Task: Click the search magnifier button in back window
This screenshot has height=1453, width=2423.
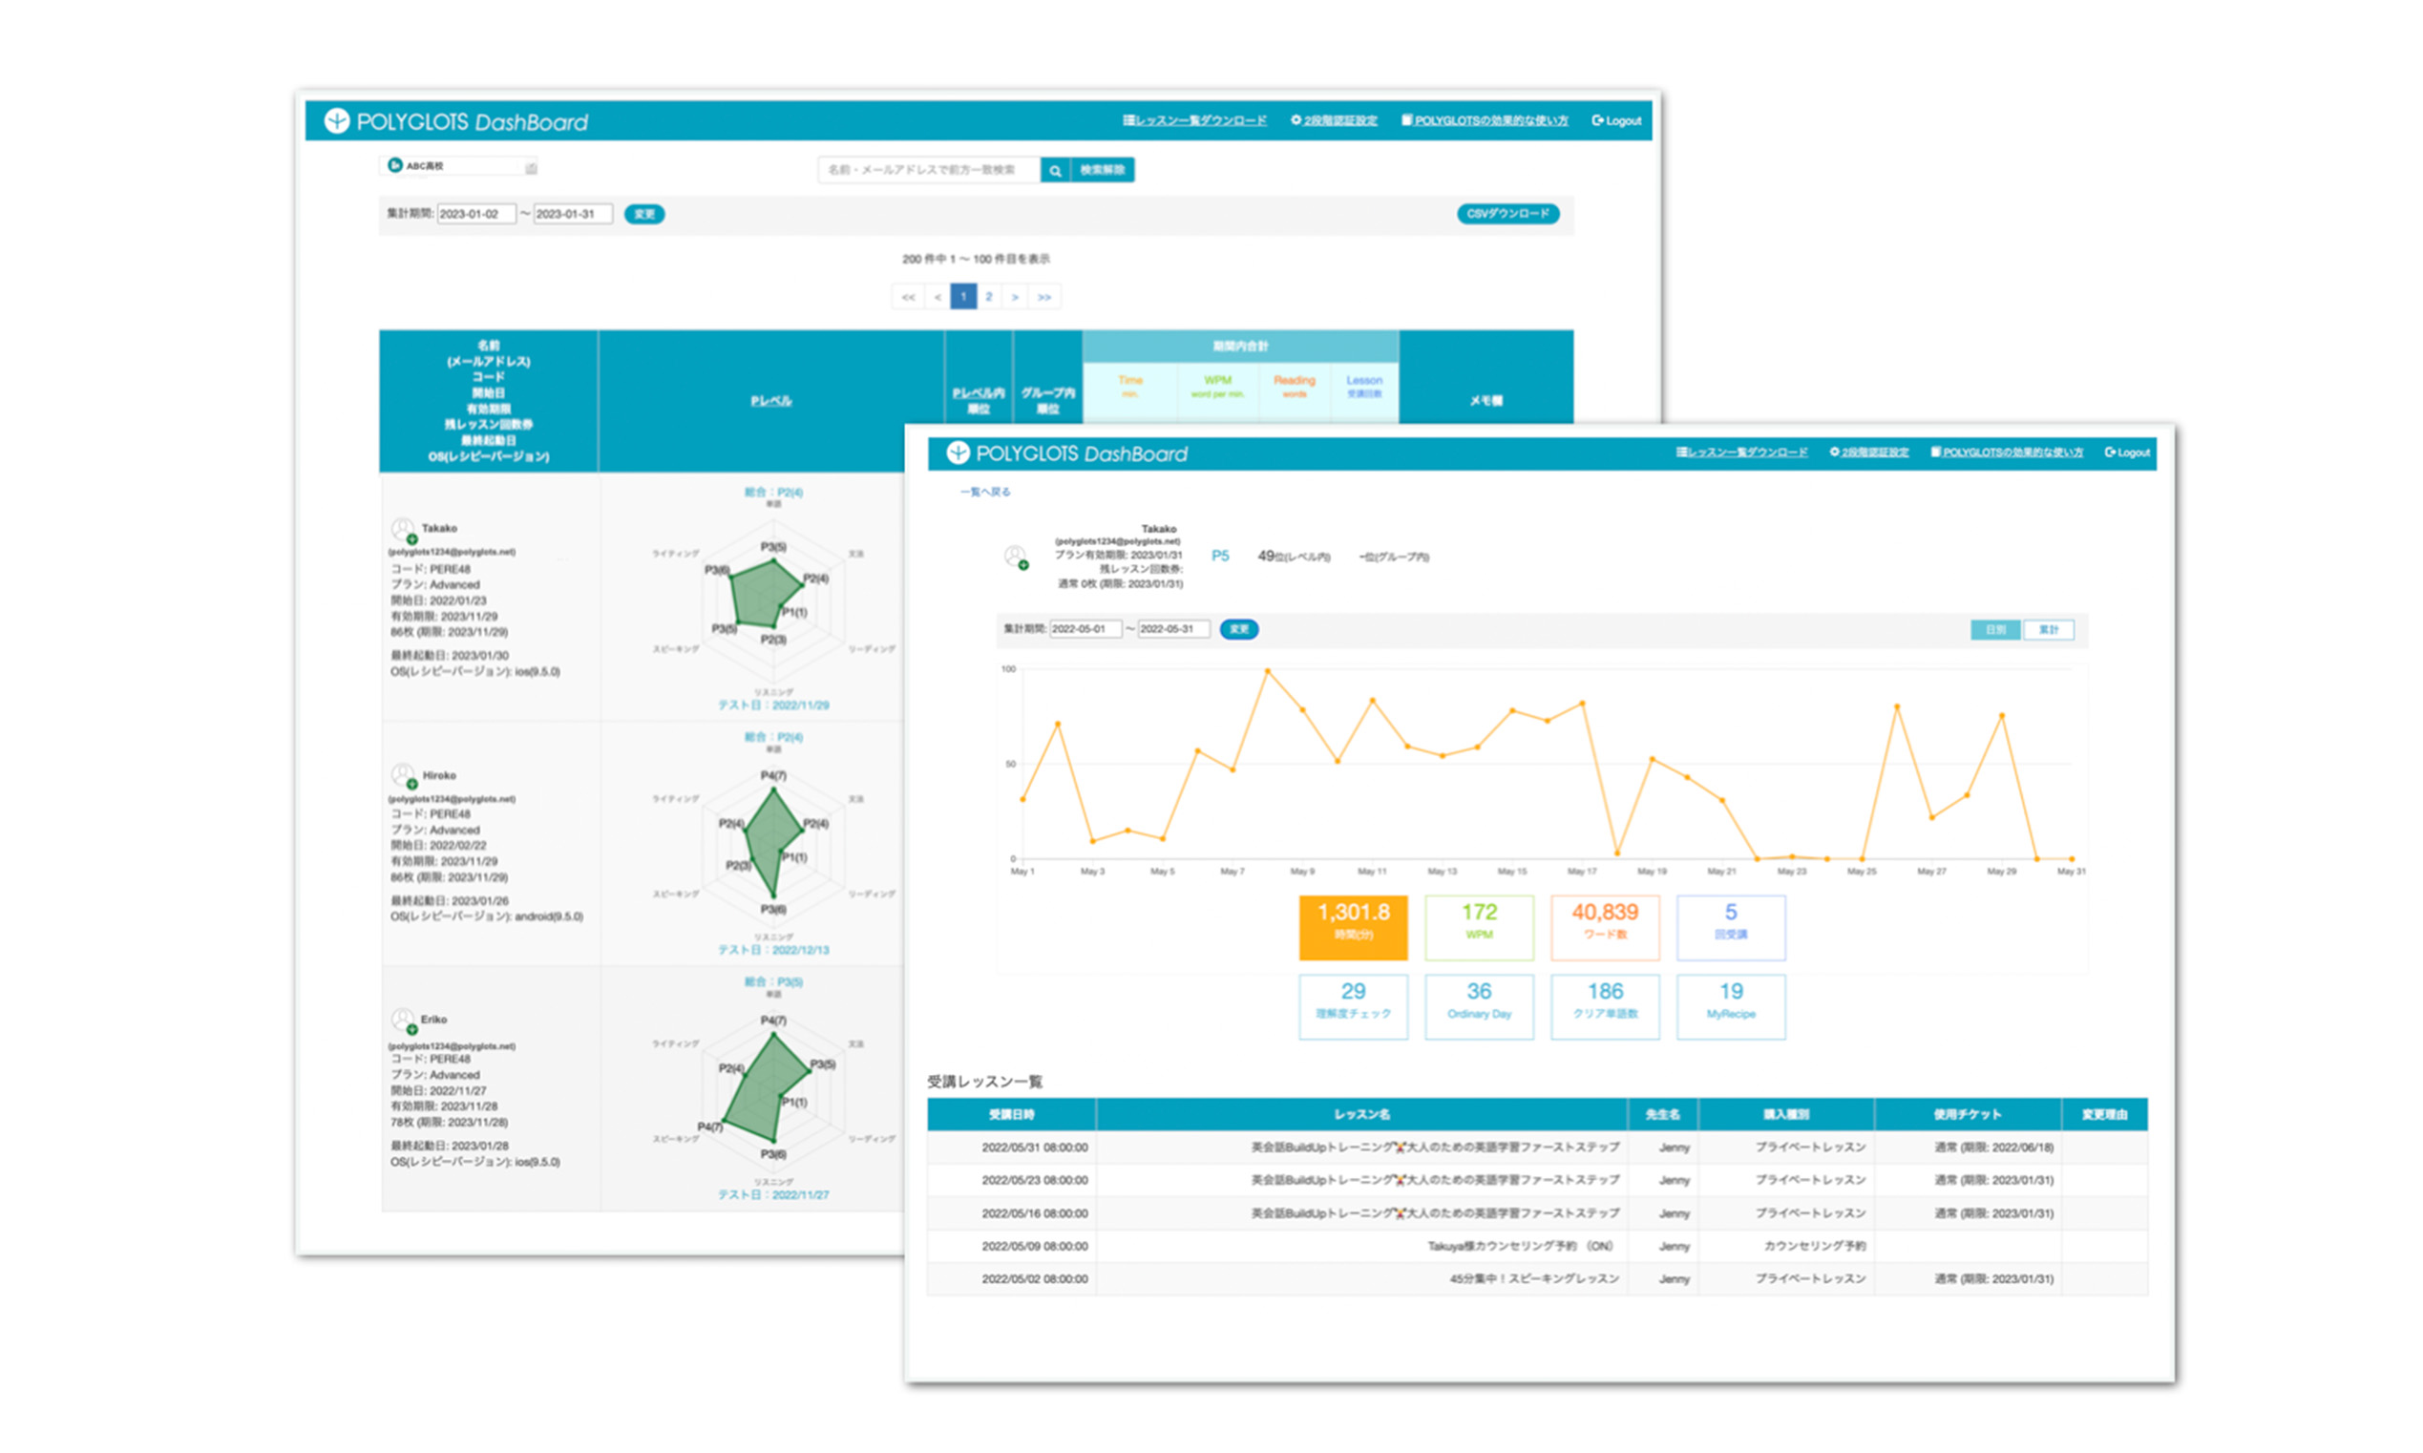Action: tap(1054, 170)
